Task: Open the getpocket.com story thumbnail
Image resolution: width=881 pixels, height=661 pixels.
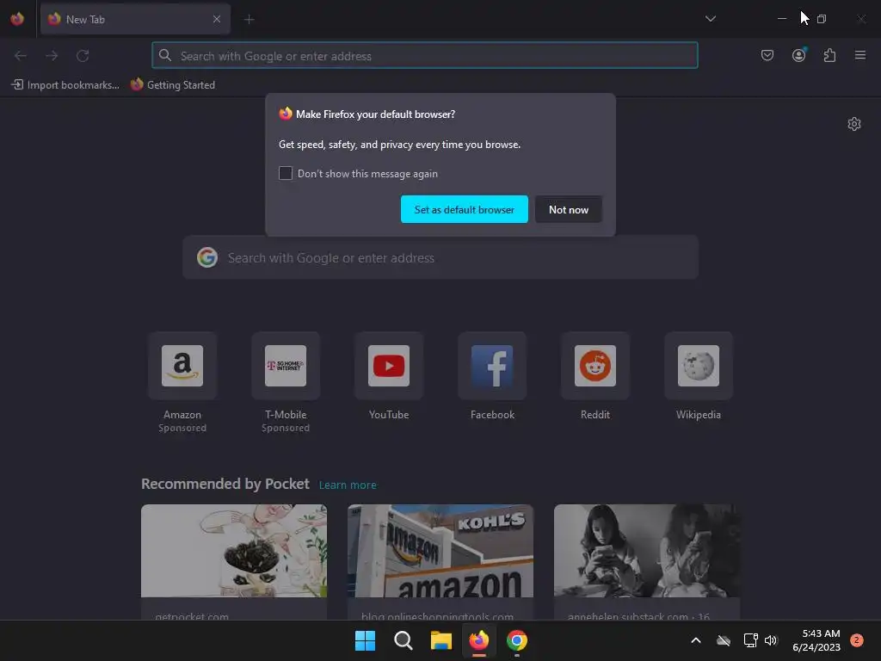Action: click(x=234, y=551)
